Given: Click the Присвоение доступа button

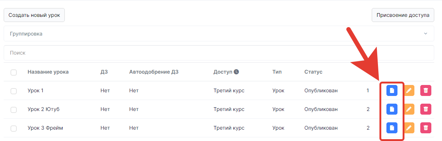Looking at the screenshot, I should pyautogui.click(x=403, y=15).
